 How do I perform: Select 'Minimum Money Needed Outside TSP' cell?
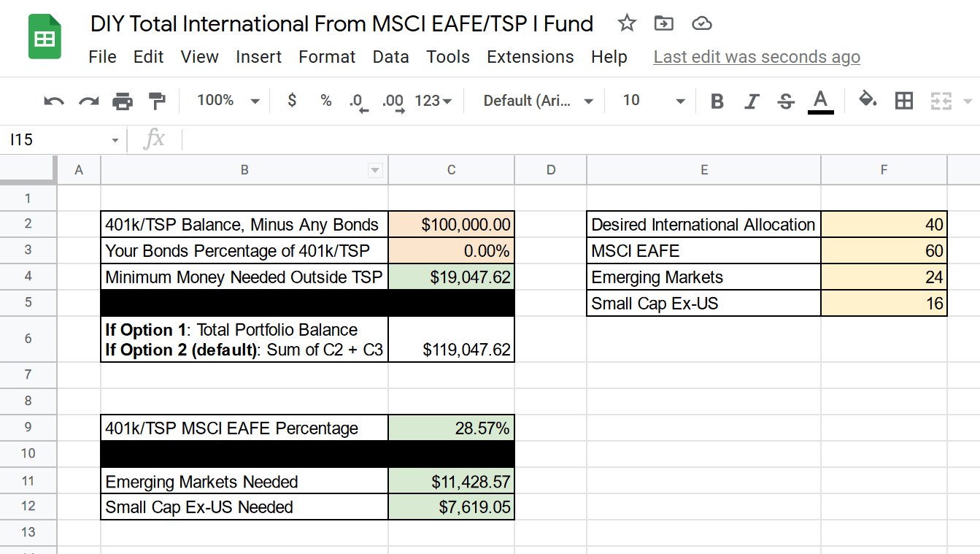pos(244,277)
